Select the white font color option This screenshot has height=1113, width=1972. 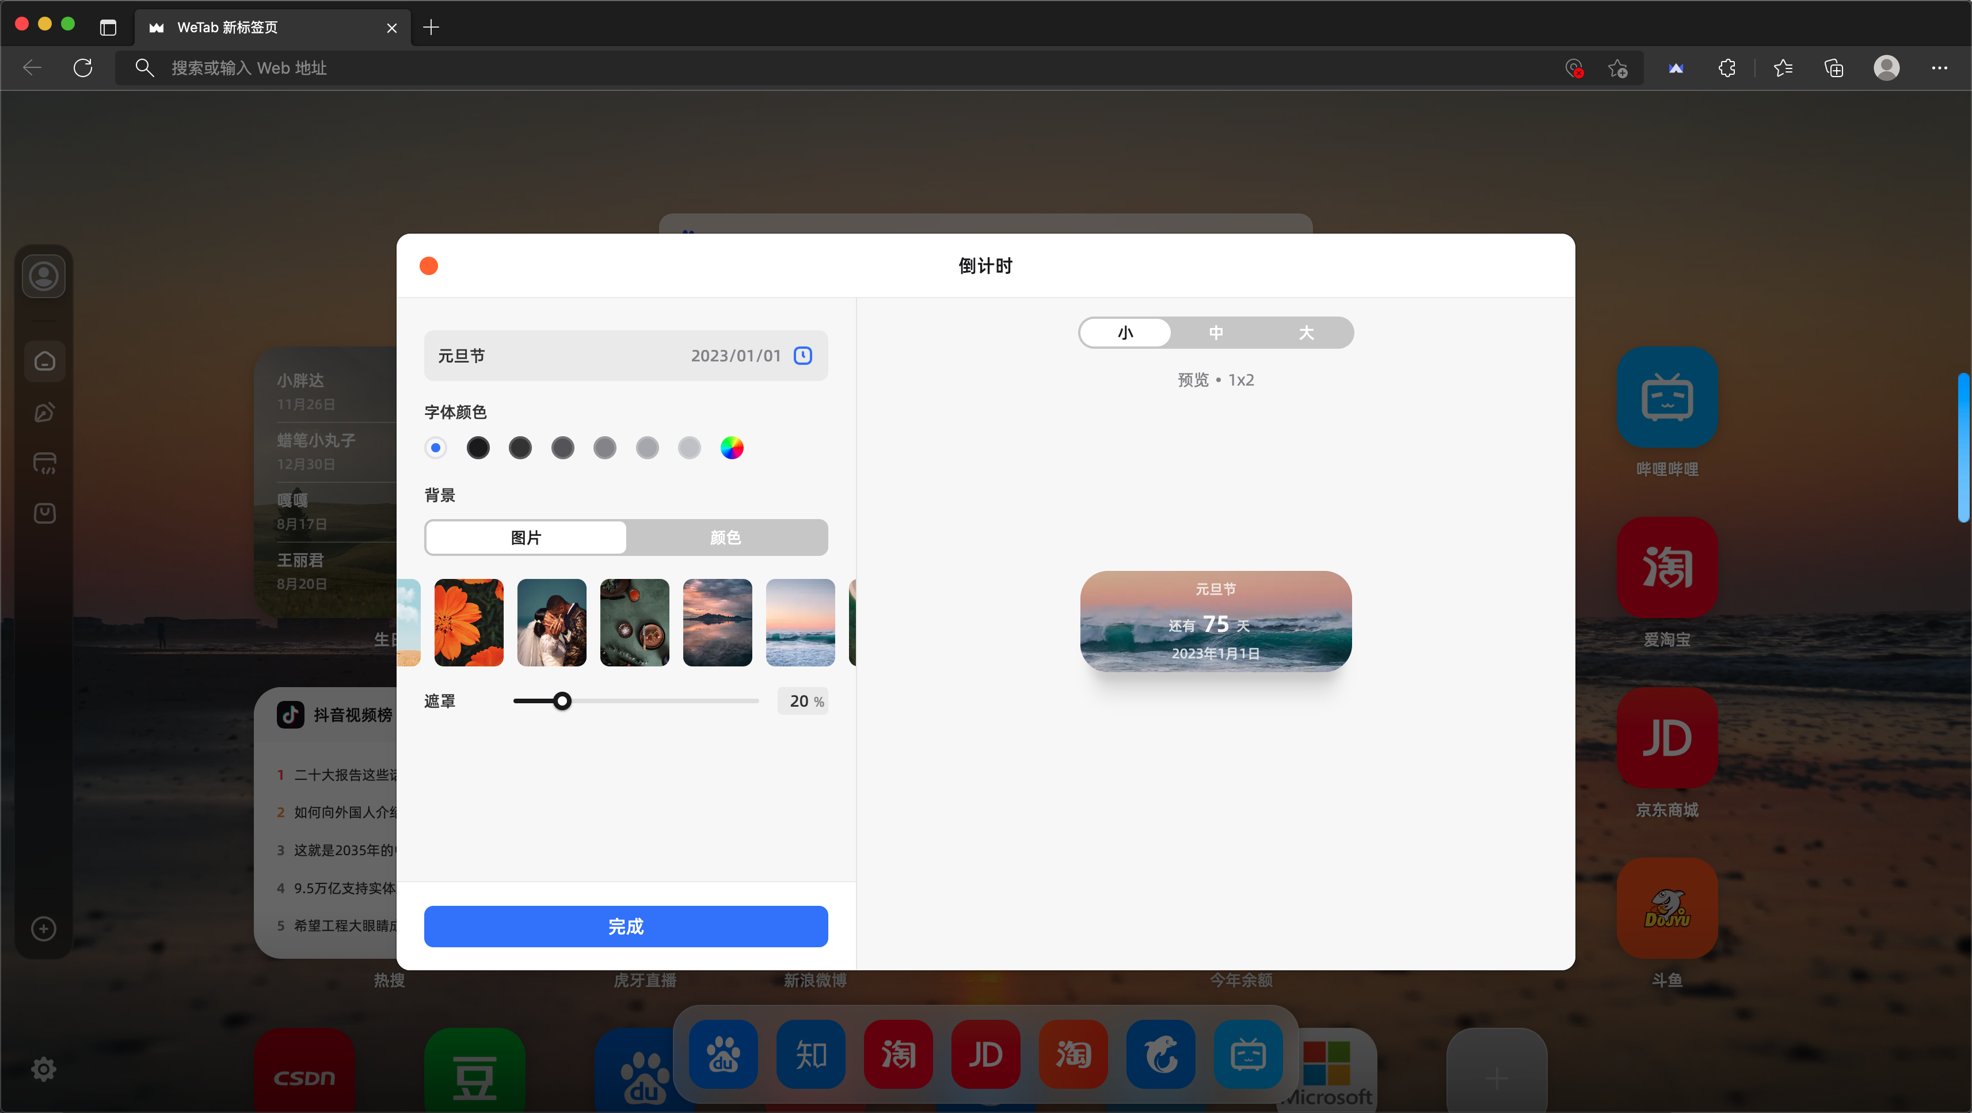[x=436, y=448]
